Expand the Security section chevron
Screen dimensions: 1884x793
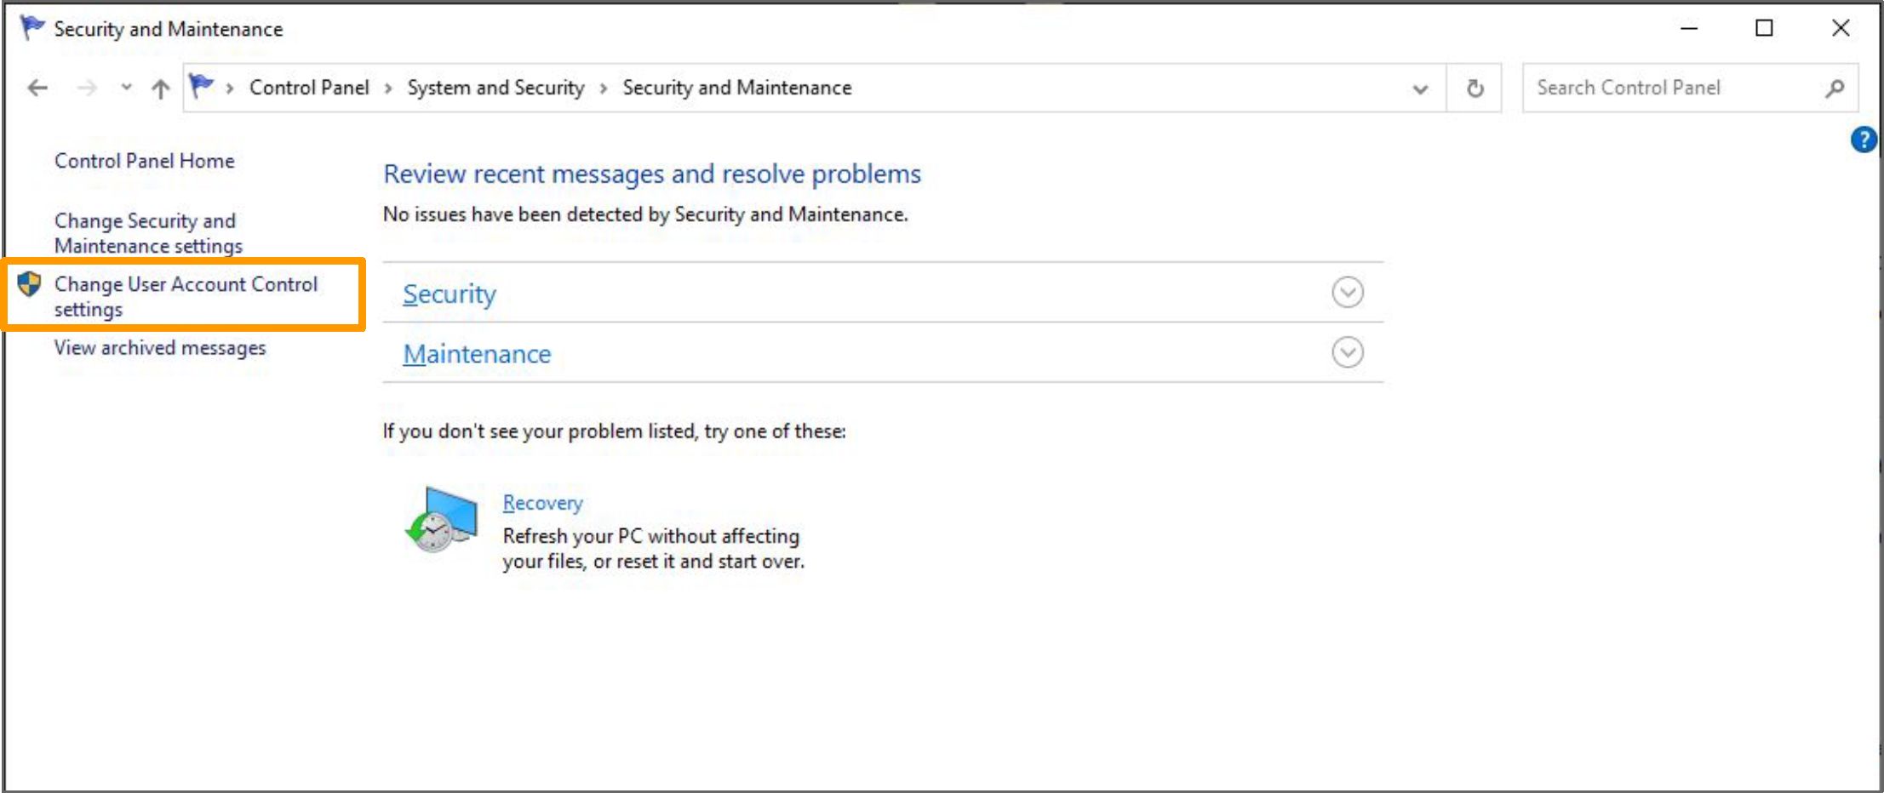point(1347,293)
